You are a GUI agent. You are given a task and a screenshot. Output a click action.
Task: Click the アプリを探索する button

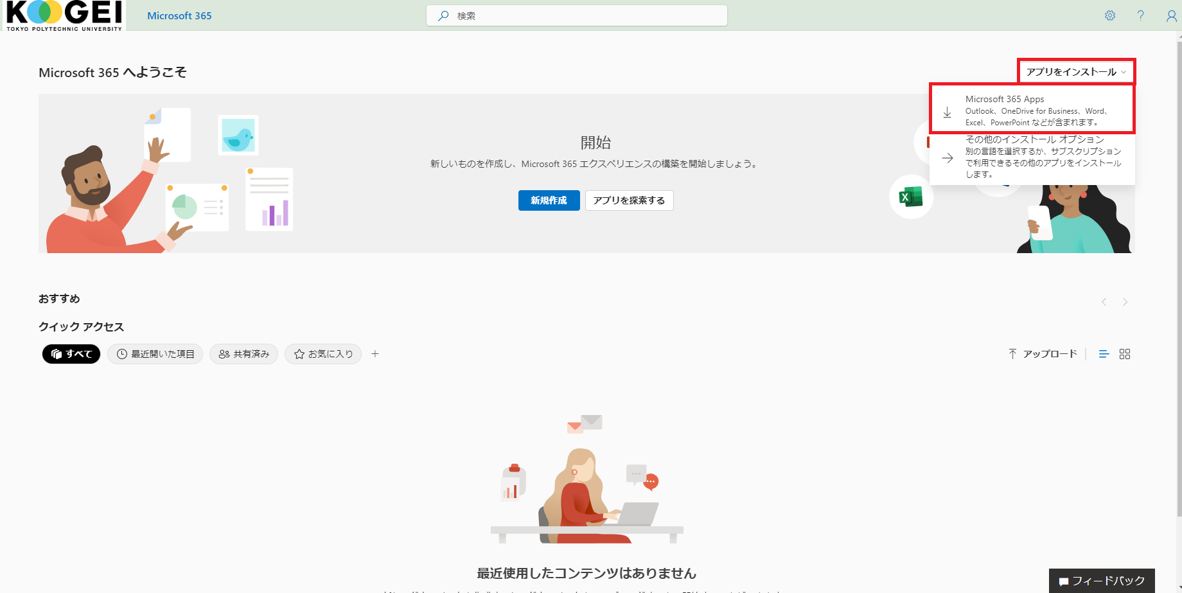[x=629, y=200]
